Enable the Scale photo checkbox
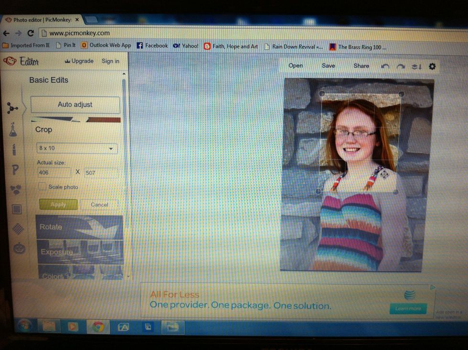Screen dimensions: 468x350 pos(42,186)
